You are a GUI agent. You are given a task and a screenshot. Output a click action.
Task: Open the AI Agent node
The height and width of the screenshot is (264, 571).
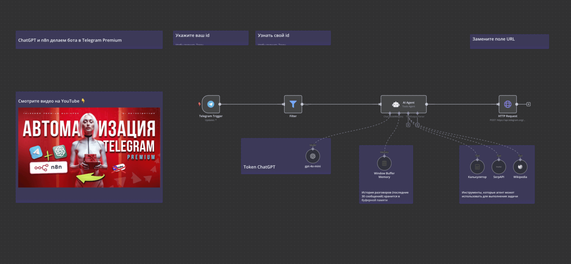pyautogui.click(x=403, y=104)
